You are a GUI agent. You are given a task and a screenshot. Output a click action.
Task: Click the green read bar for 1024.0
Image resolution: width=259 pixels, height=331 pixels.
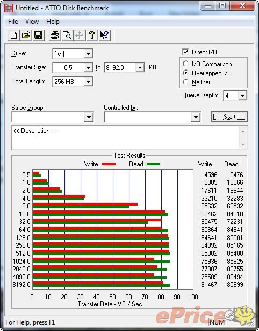click(101, 262)
